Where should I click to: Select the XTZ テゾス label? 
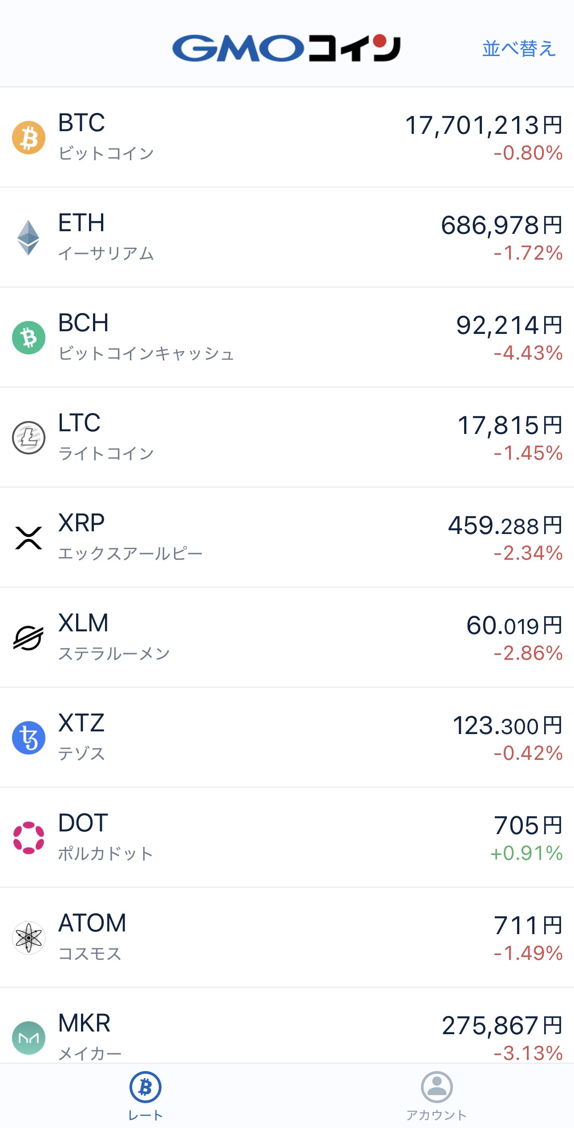pos(81,754)
